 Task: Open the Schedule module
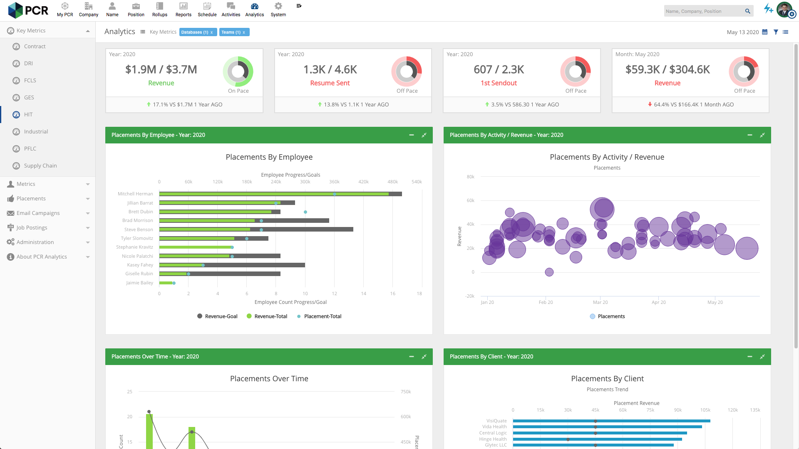coord(207,10)
